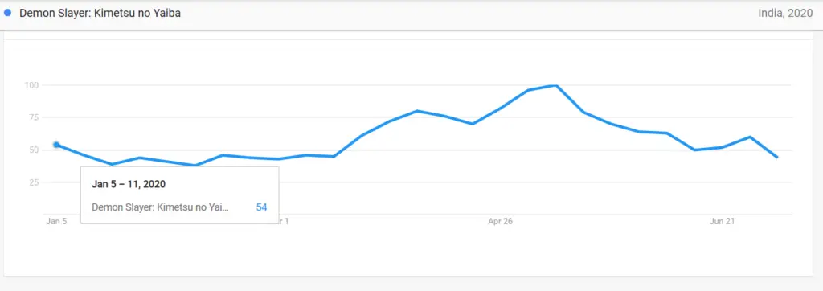Click the 100 y-axis label

pos(32,85)
